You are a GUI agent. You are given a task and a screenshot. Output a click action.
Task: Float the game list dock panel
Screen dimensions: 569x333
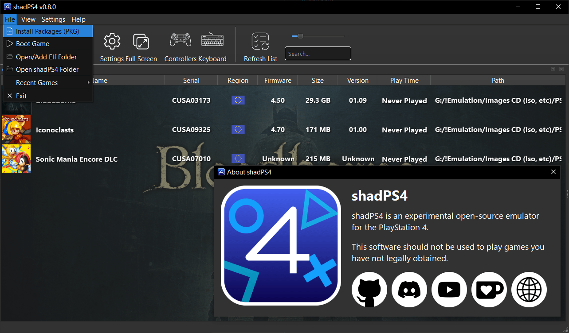coord(553,69)
